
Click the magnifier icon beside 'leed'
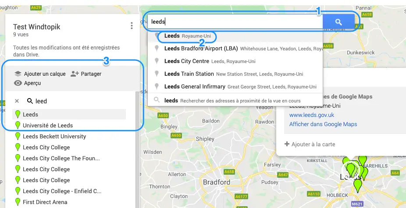coord(30,101)
